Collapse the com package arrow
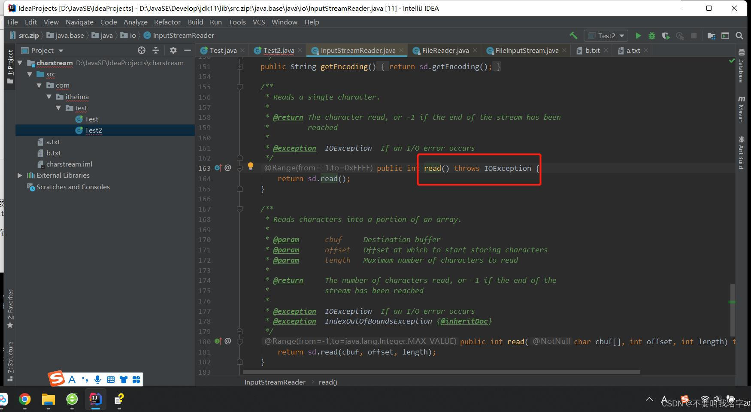Screen dimensions: 751x412 [39, 85]
